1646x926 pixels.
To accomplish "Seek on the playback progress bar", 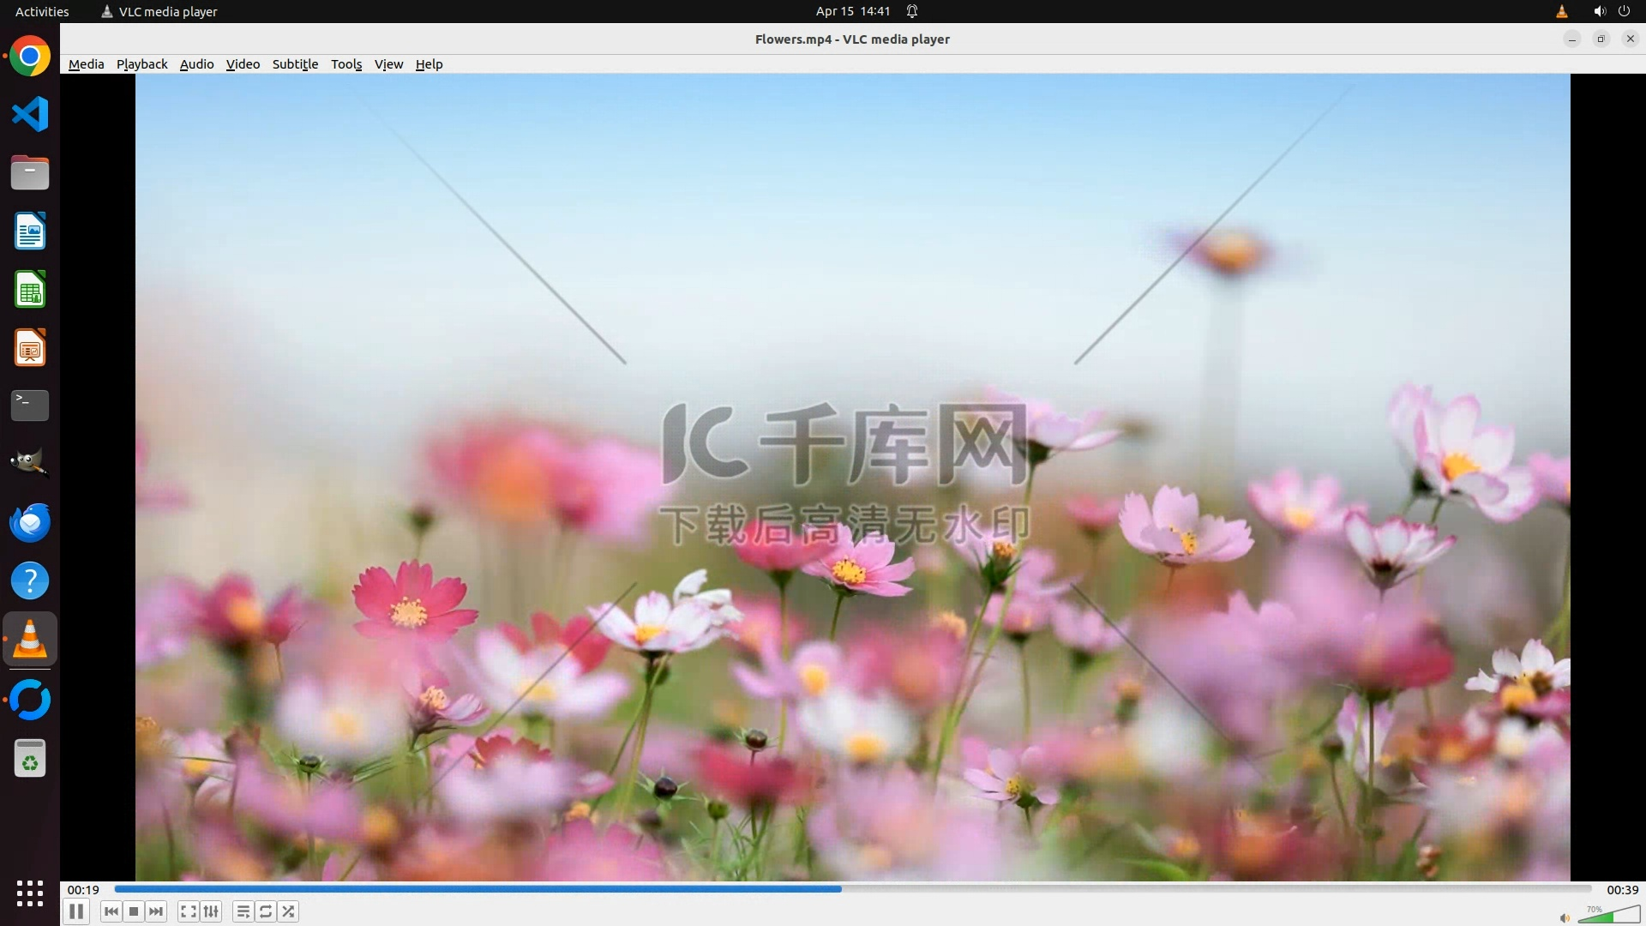I will pyautogui.click(x=852, y=889).
